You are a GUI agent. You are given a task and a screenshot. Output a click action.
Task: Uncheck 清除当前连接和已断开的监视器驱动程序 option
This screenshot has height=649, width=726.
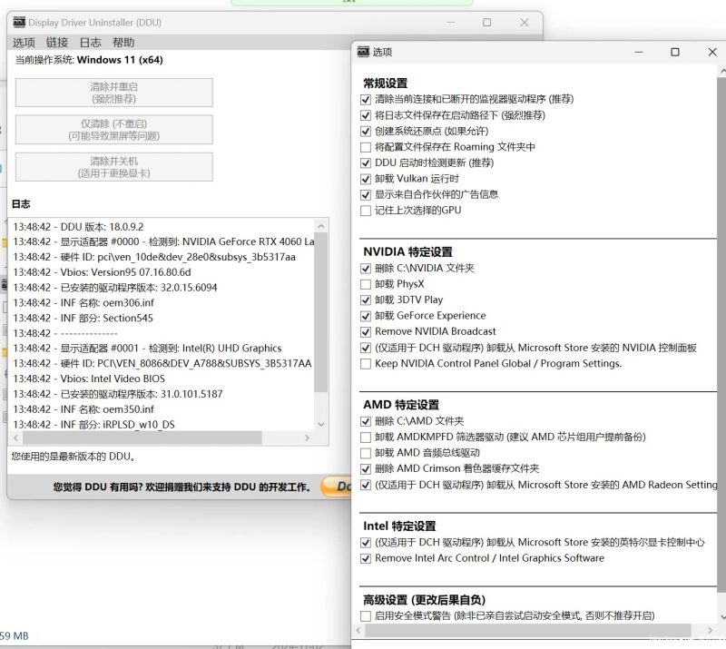(366, 100)
